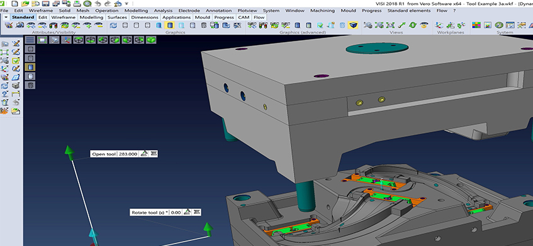This screenshot has height=246, width=533.
Task: Click the printer icon in quick access bar
Action: pyautogui.click(x=77, y=3)
